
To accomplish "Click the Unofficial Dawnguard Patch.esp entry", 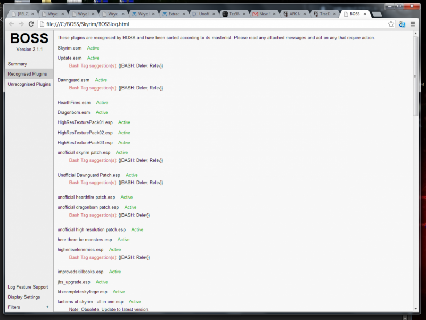I will coord(89,175).
